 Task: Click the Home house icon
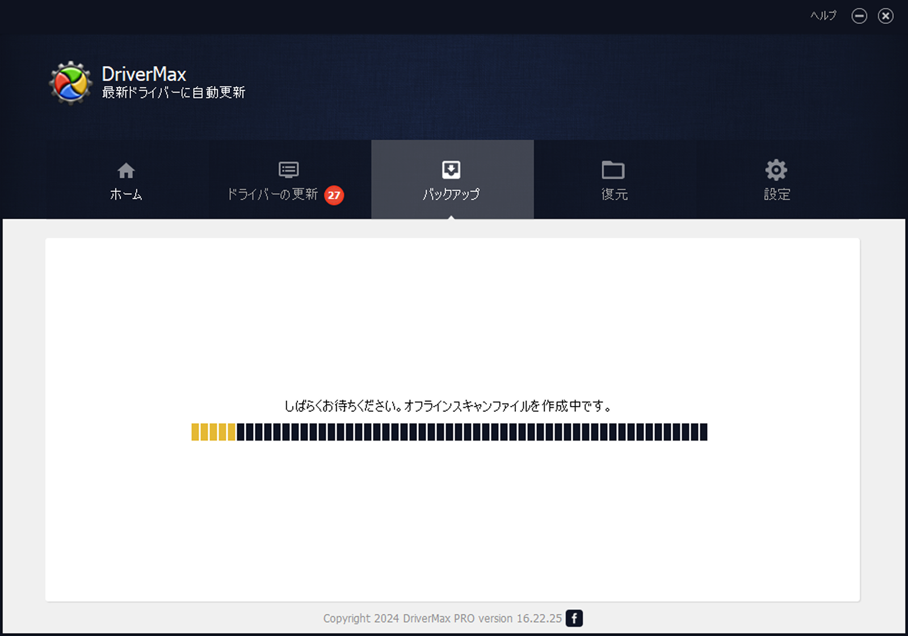pos(126,170)
